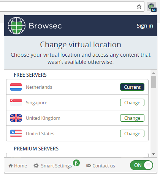Click the beta badge next to Smart Settings

(x=76, y=163)
